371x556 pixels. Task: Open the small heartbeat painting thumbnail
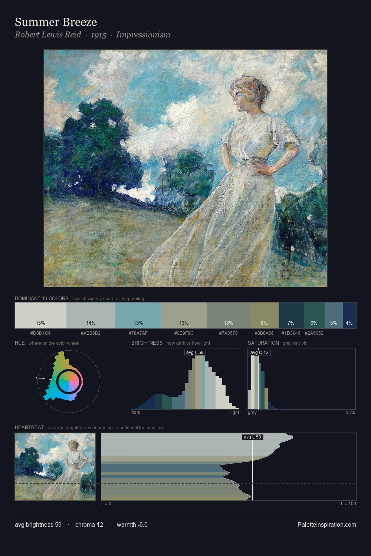pyautogui.click(x=55, y=467)
